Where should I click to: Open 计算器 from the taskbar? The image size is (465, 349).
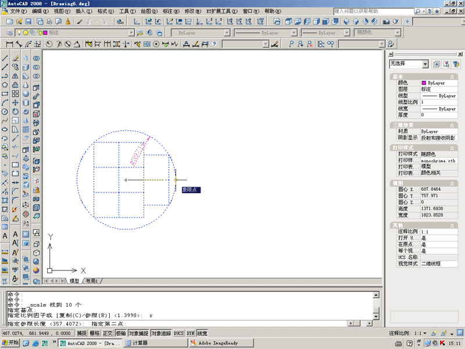155,343
